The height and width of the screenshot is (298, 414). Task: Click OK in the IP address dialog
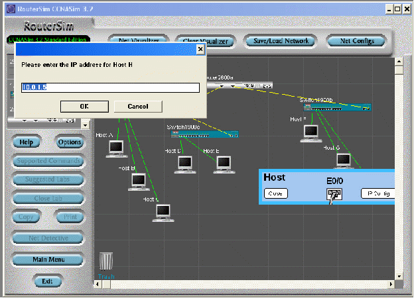coord(84,107)
